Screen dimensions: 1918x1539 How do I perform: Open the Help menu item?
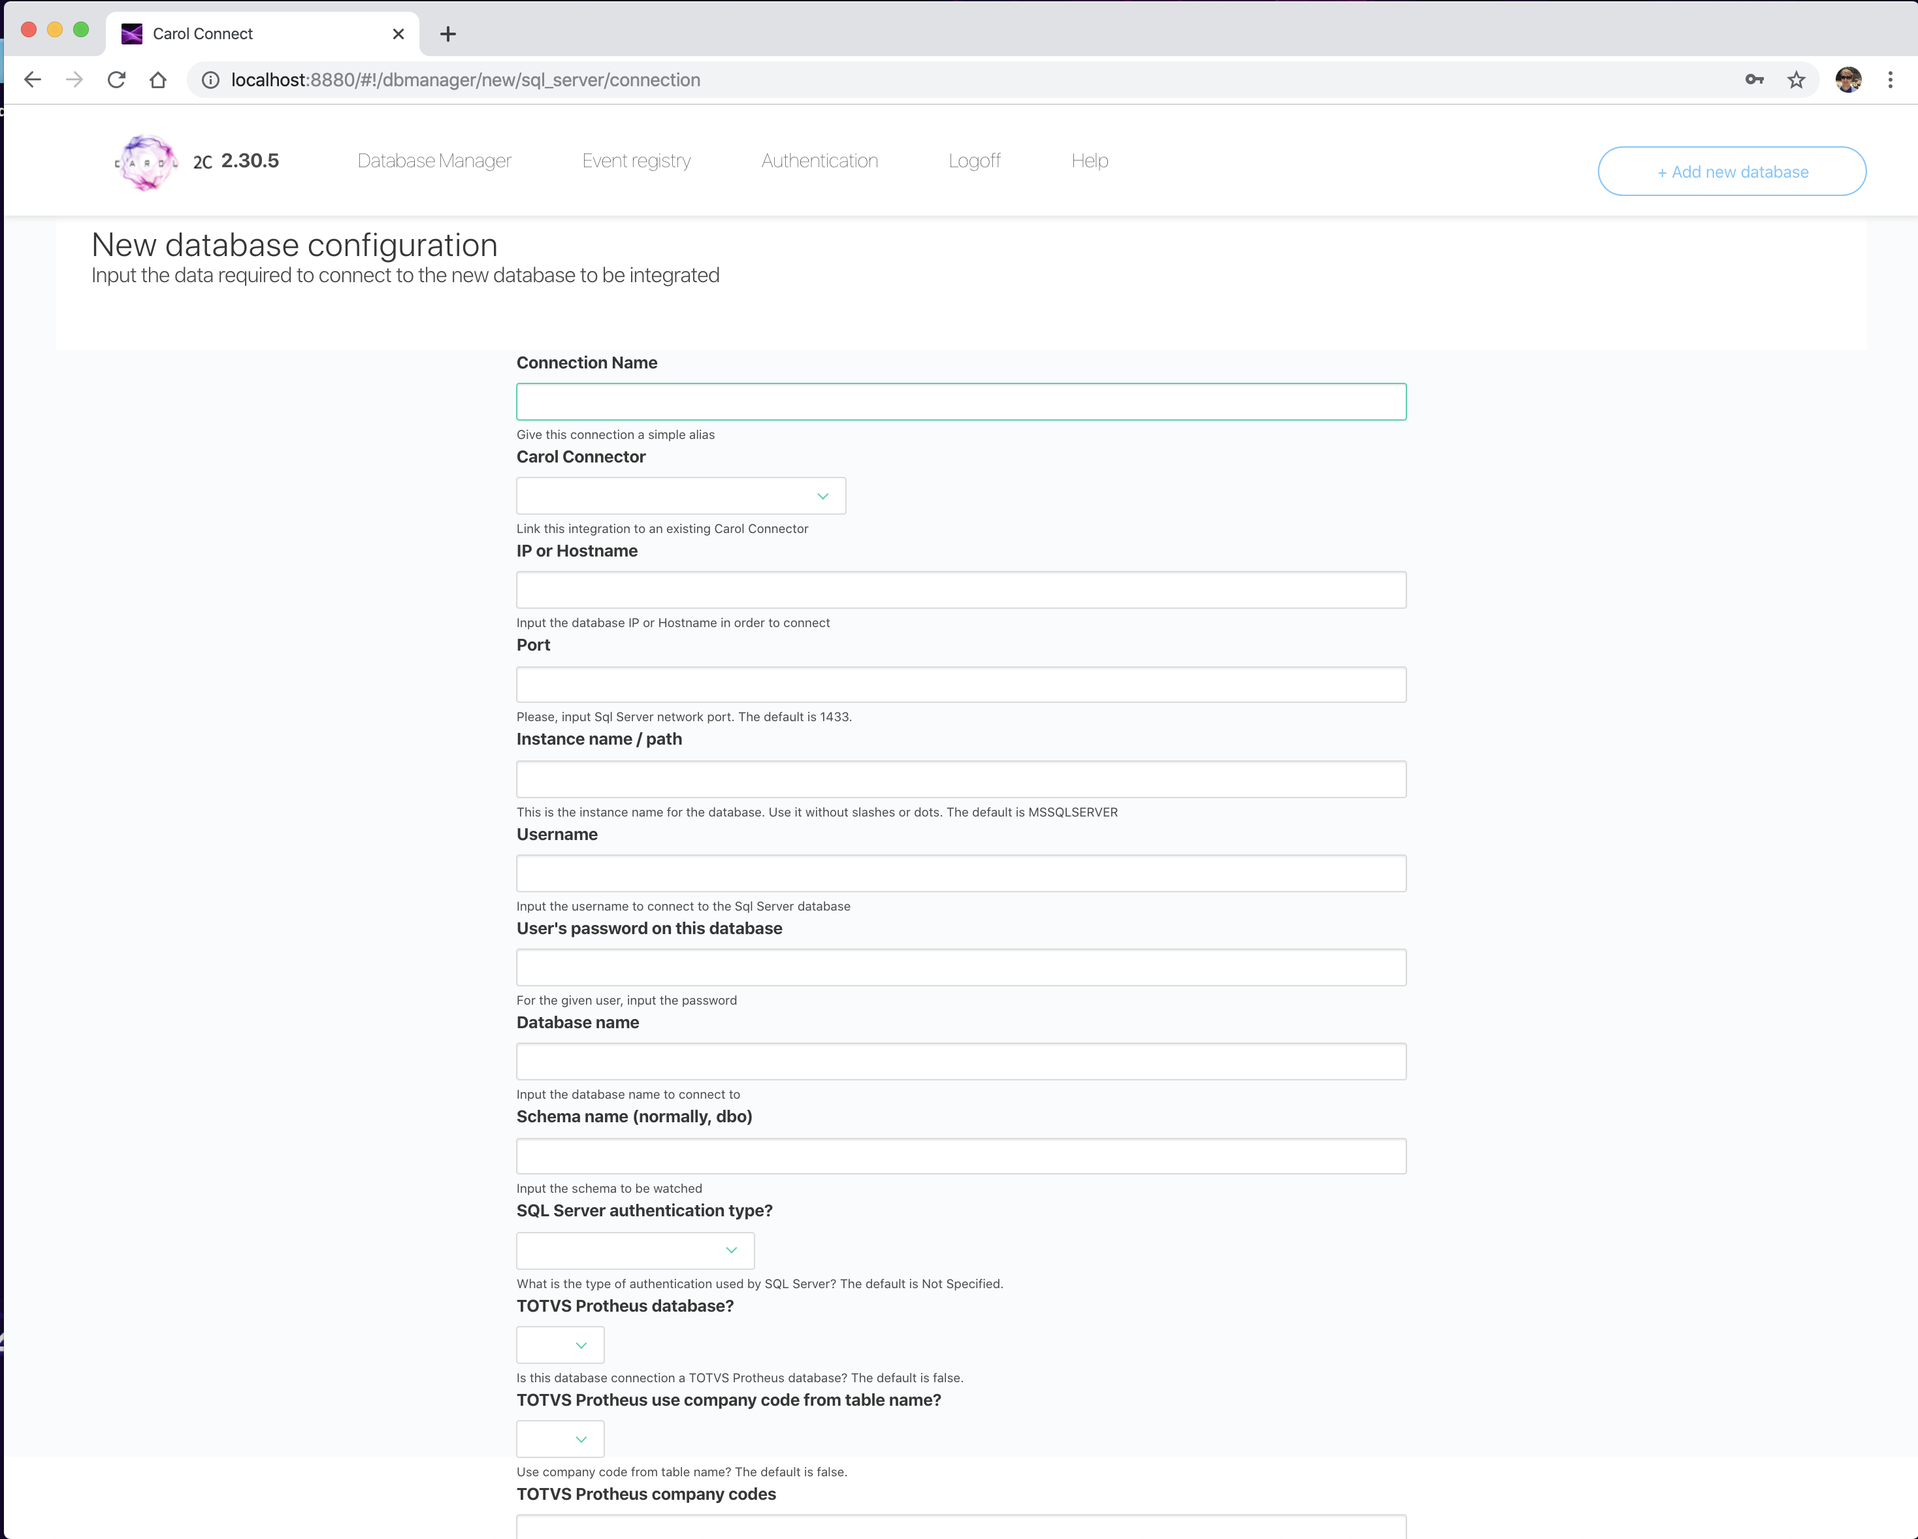coord(1090,161)
